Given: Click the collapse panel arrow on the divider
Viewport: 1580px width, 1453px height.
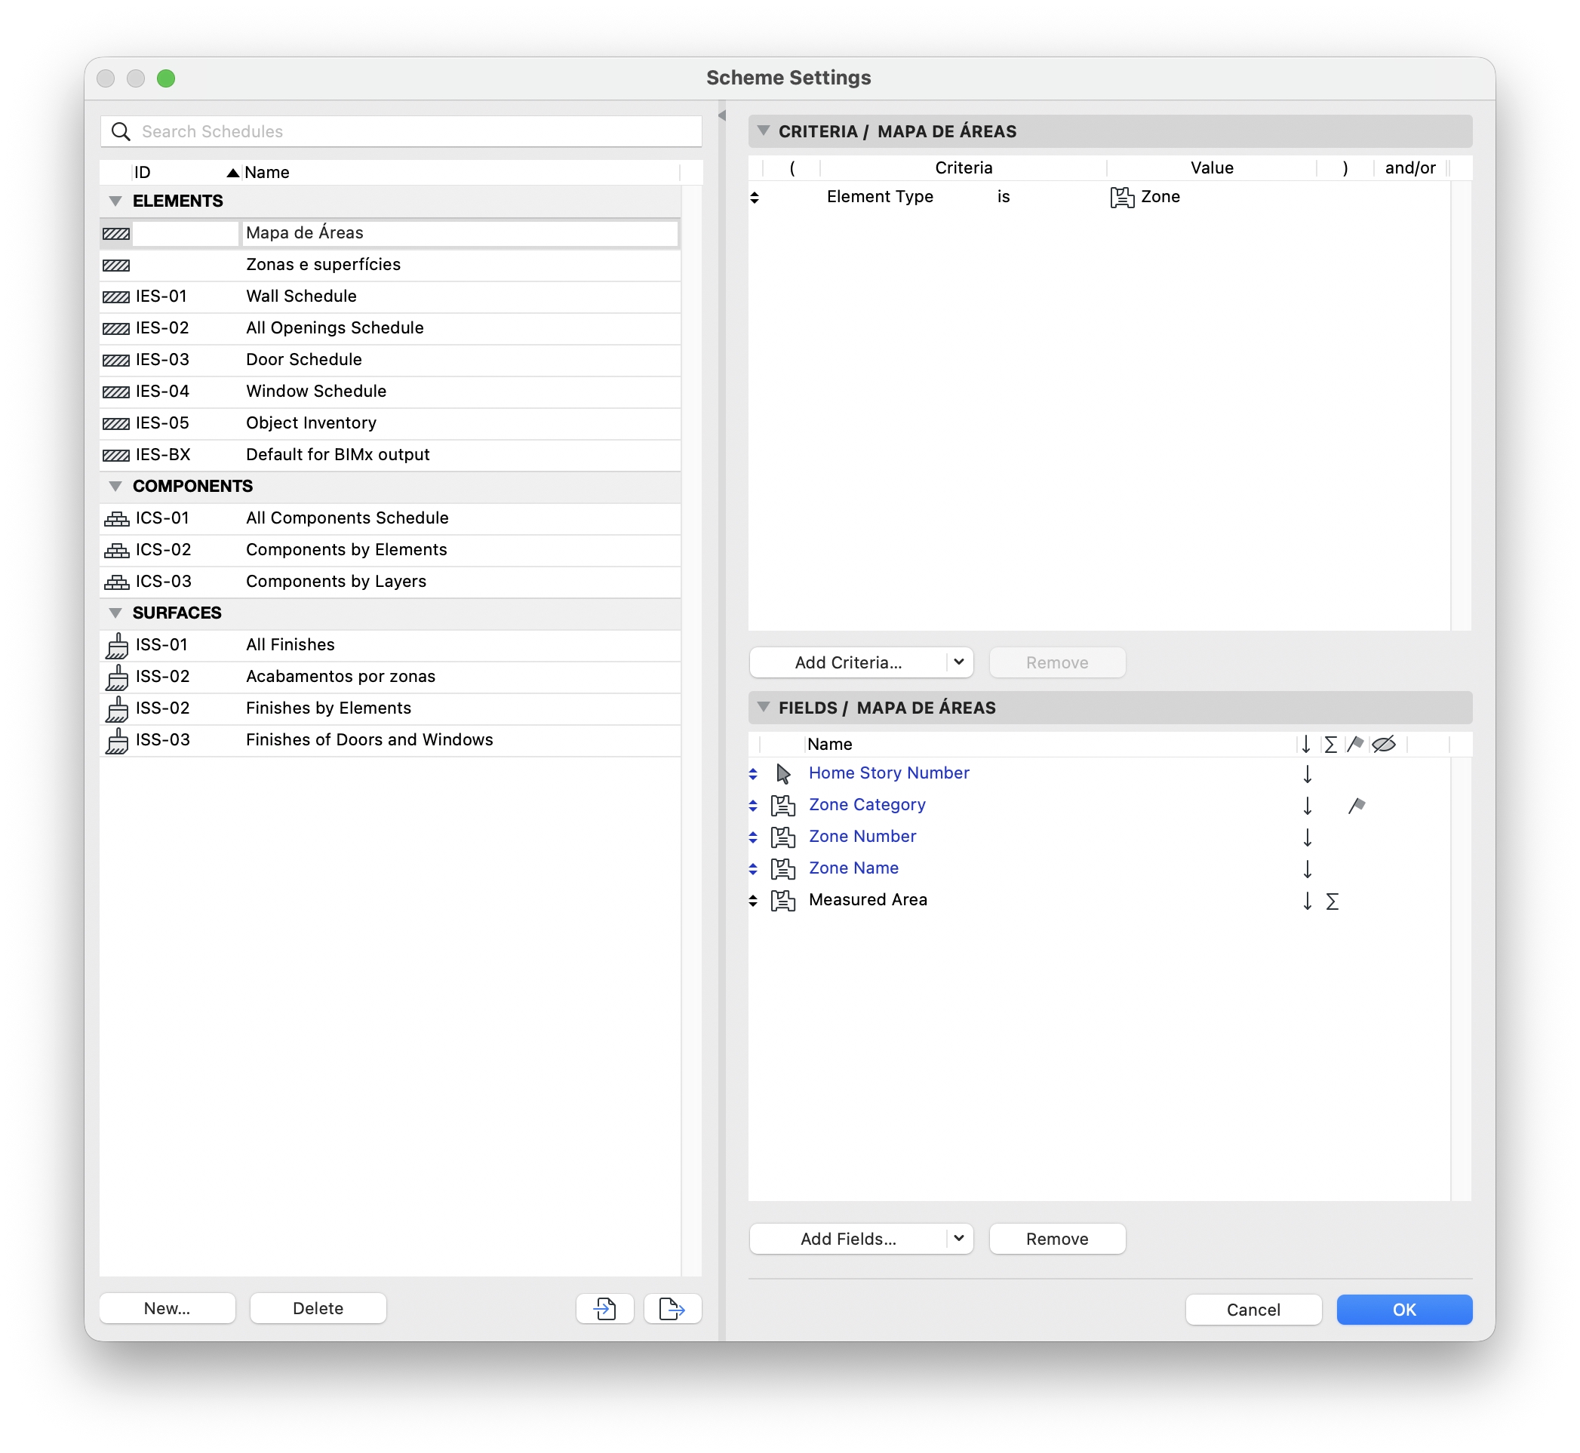Looking at the screenshot, I should tap(721, 115).
